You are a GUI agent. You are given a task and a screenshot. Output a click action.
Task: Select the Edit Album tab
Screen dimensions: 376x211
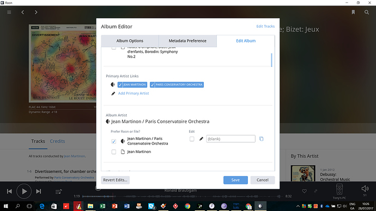pyautogui.click(x=246, y=41)
